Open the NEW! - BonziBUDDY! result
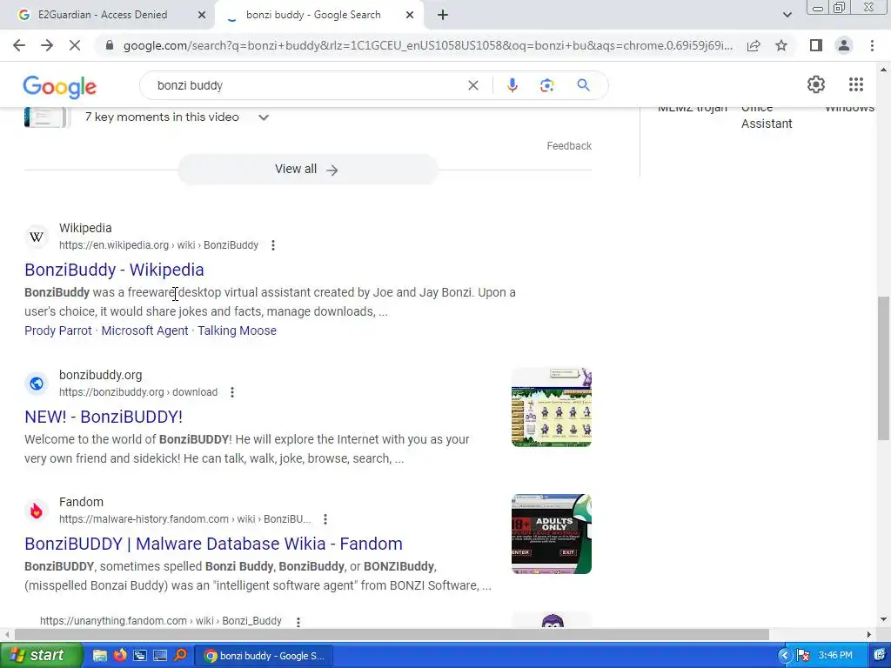Screen dimensions: 891x668 click(104, 417)
